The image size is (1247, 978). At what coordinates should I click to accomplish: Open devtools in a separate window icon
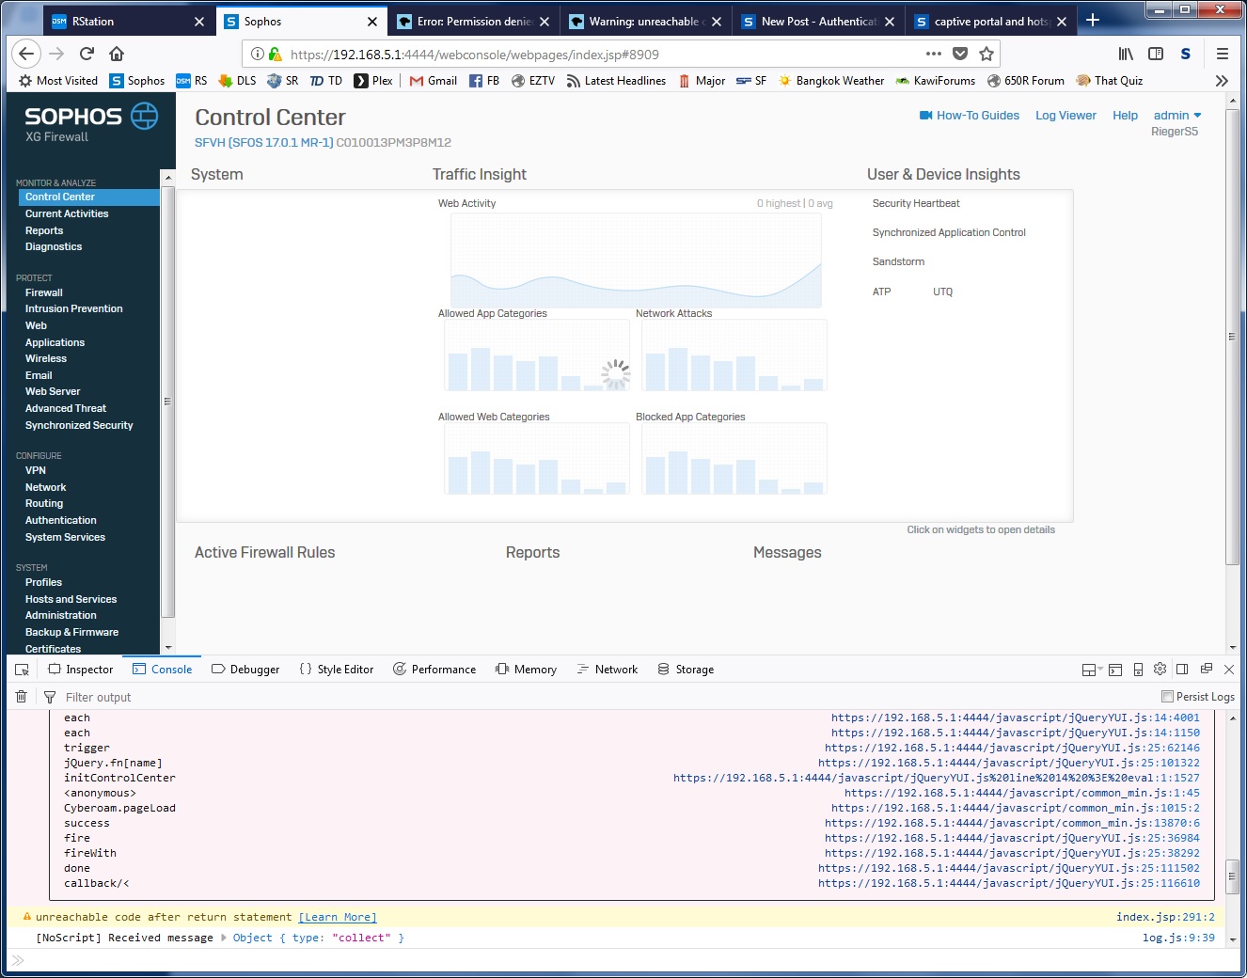click(1206, 670)
